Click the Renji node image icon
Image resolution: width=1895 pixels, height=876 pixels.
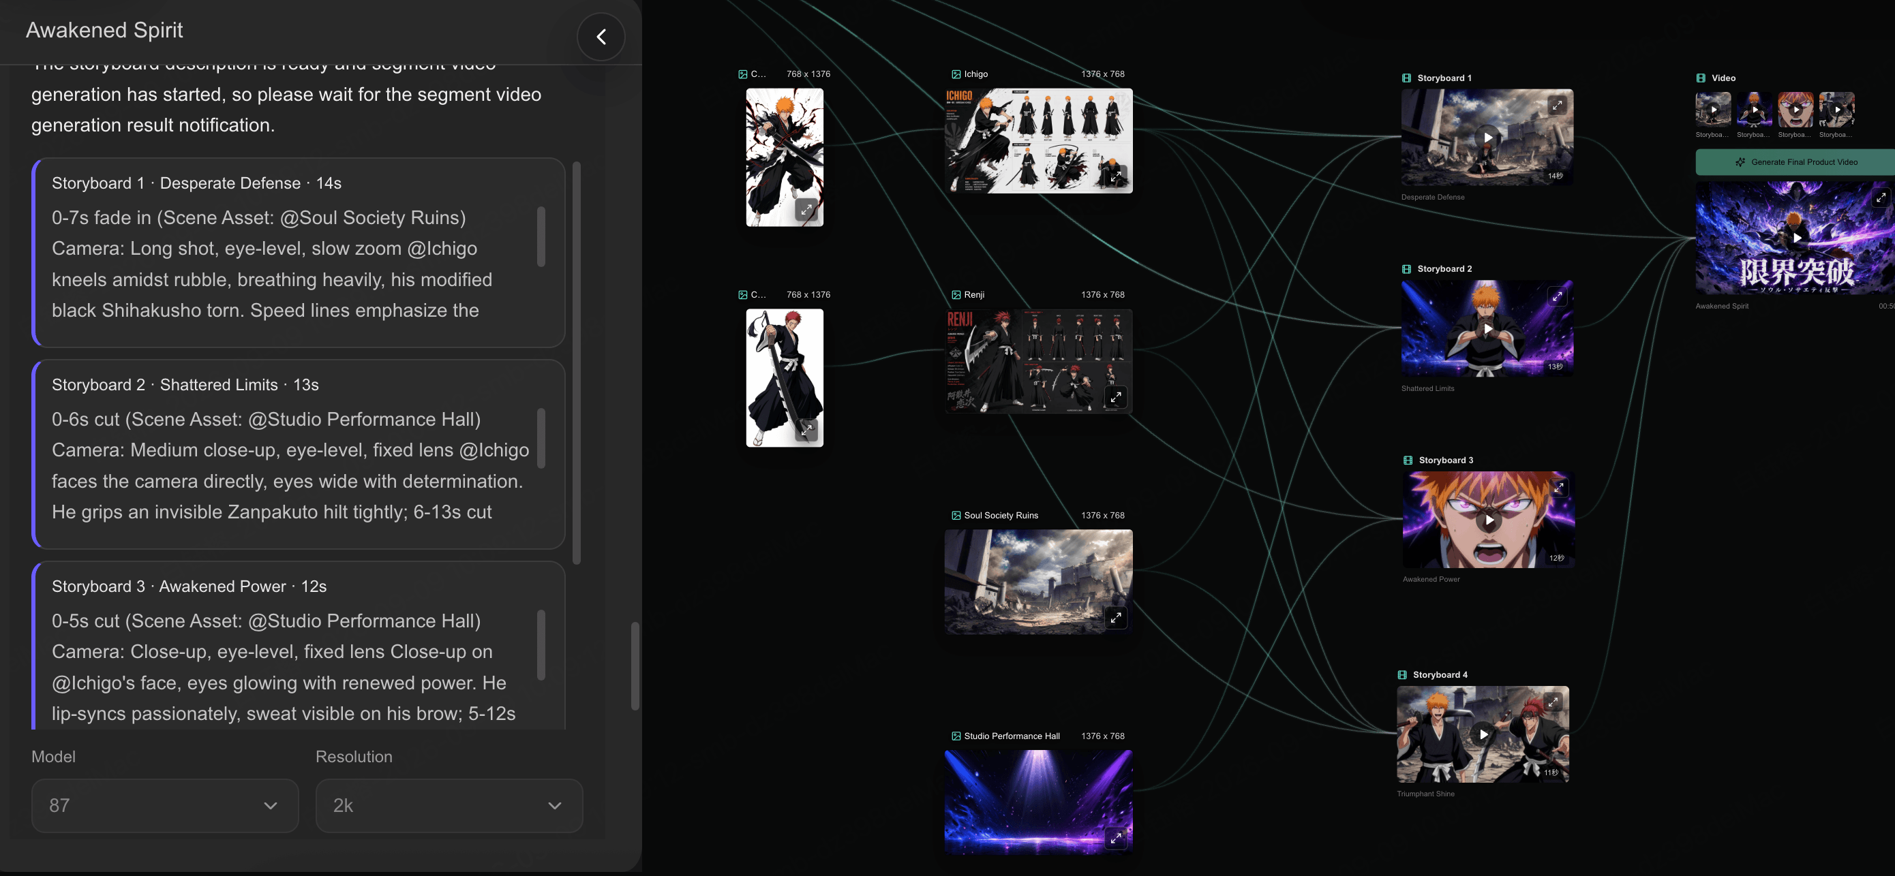[x=956, y=295]
